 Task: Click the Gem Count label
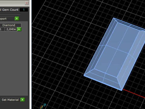[x=9, y=10]
